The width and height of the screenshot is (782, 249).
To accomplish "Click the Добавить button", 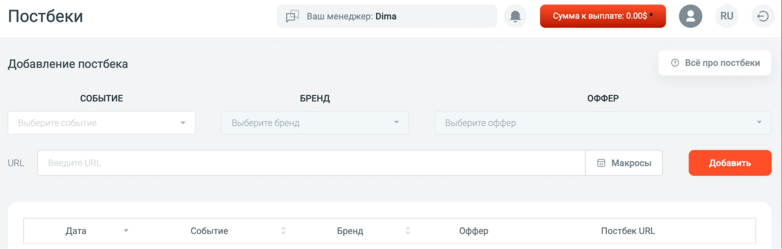I will click(x=730, y=163).
